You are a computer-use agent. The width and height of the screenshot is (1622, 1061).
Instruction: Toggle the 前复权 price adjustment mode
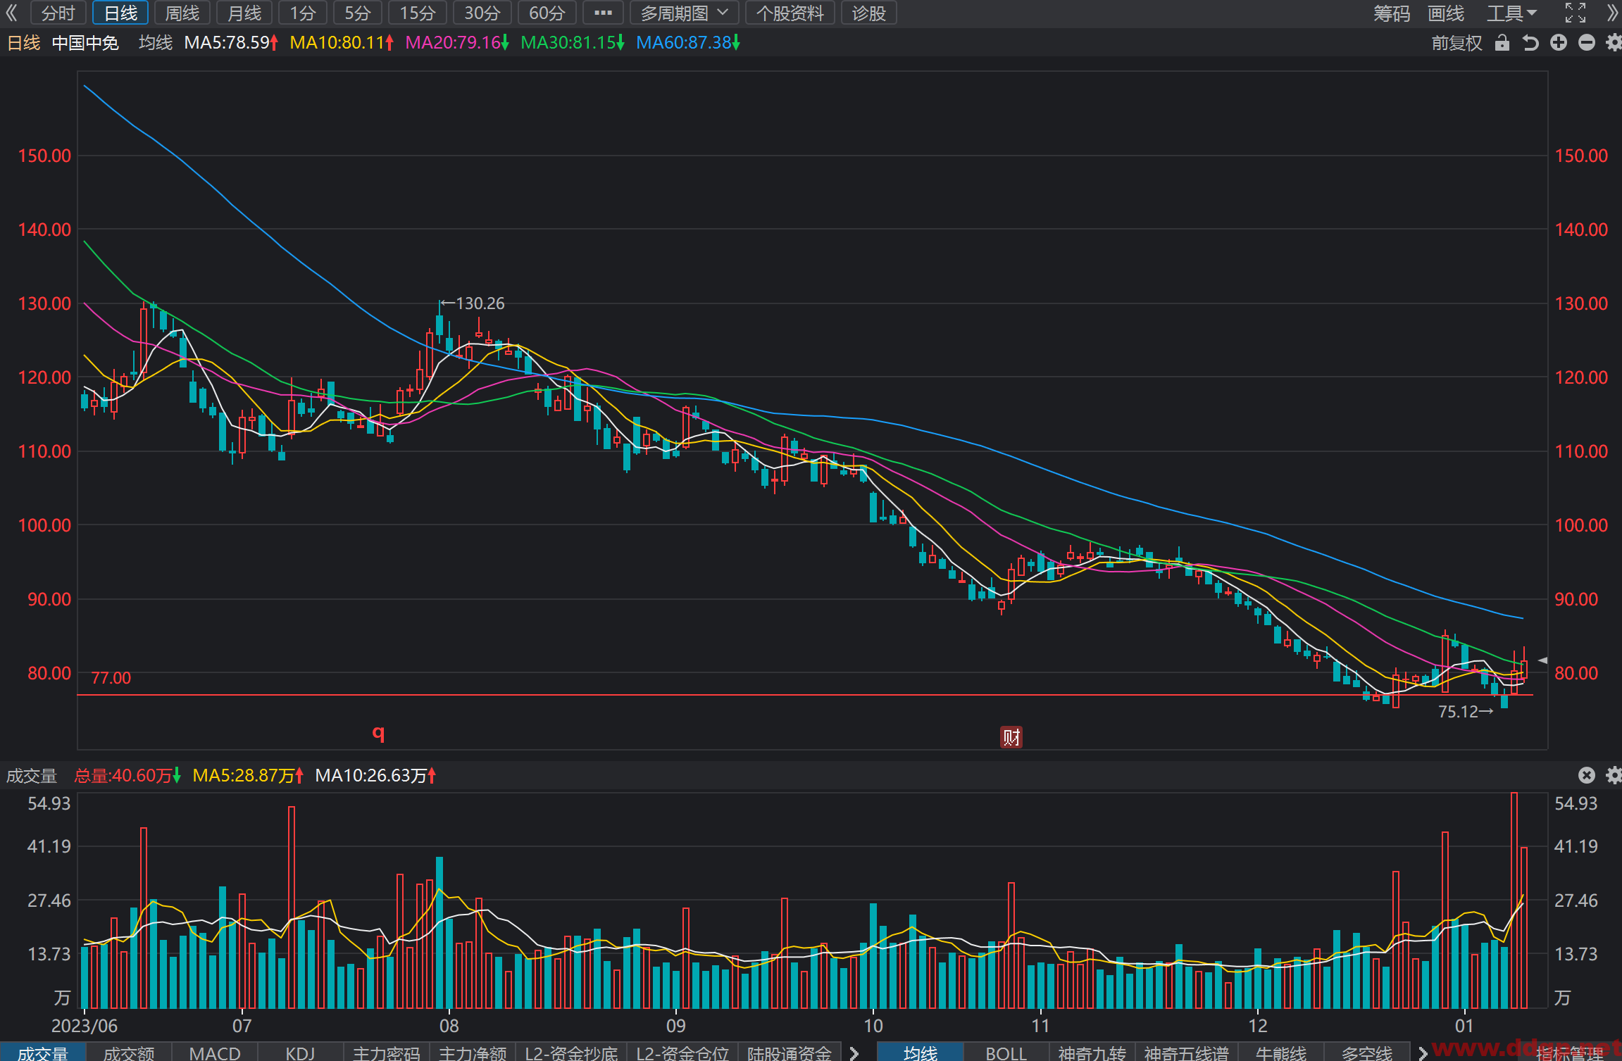[1456, 43]
